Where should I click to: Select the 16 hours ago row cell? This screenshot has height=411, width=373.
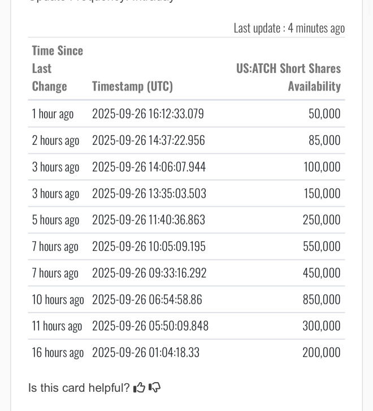(x=58, y=353)
